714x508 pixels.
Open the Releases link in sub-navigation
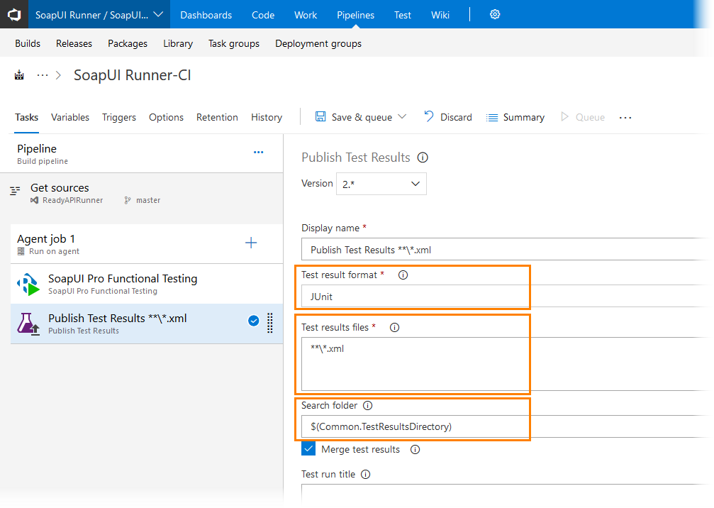coord(74,43)
